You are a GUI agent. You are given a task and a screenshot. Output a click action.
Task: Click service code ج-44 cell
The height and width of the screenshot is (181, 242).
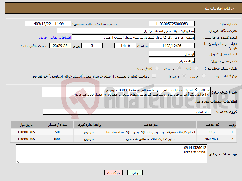212,132
